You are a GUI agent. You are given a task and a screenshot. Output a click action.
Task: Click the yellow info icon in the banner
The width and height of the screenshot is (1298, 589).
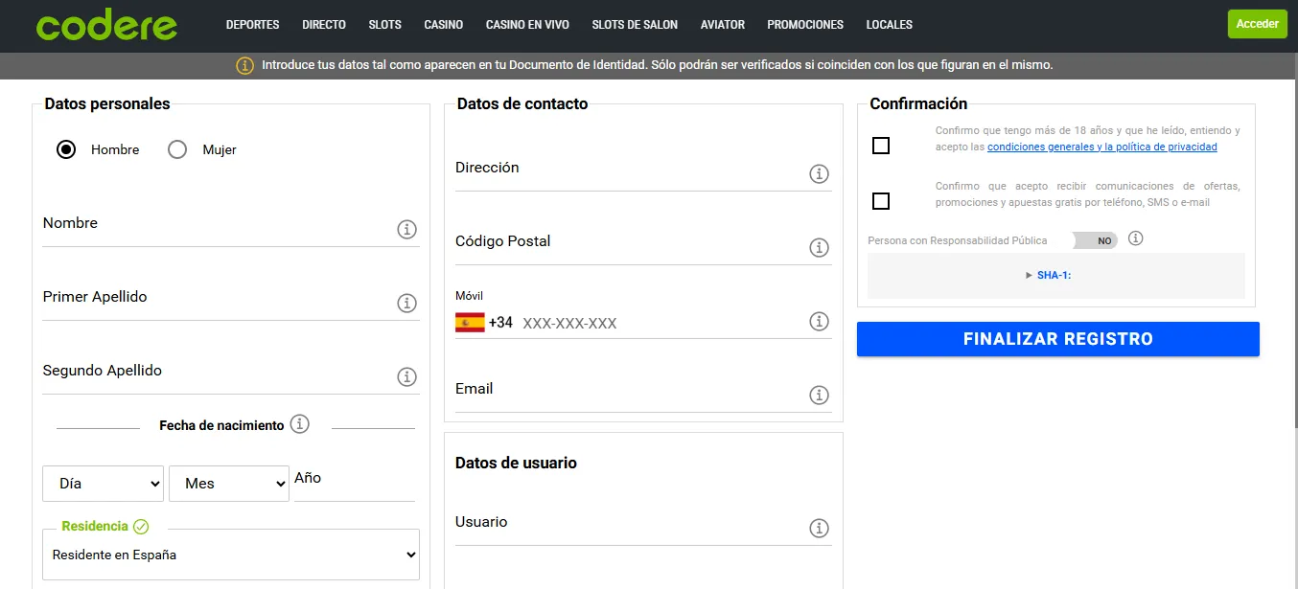[243, 64]
